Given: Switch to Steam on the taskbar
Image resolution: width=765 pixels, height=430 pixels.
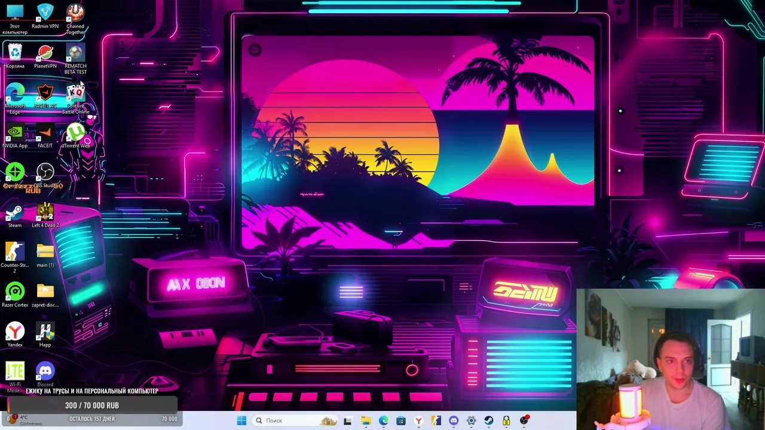Looking at the screenshot, I should (x=489, y=420).
